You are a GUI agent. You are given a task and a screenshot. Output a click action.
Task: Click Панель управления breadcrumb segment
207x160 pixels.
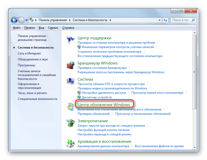pos(53,20)
